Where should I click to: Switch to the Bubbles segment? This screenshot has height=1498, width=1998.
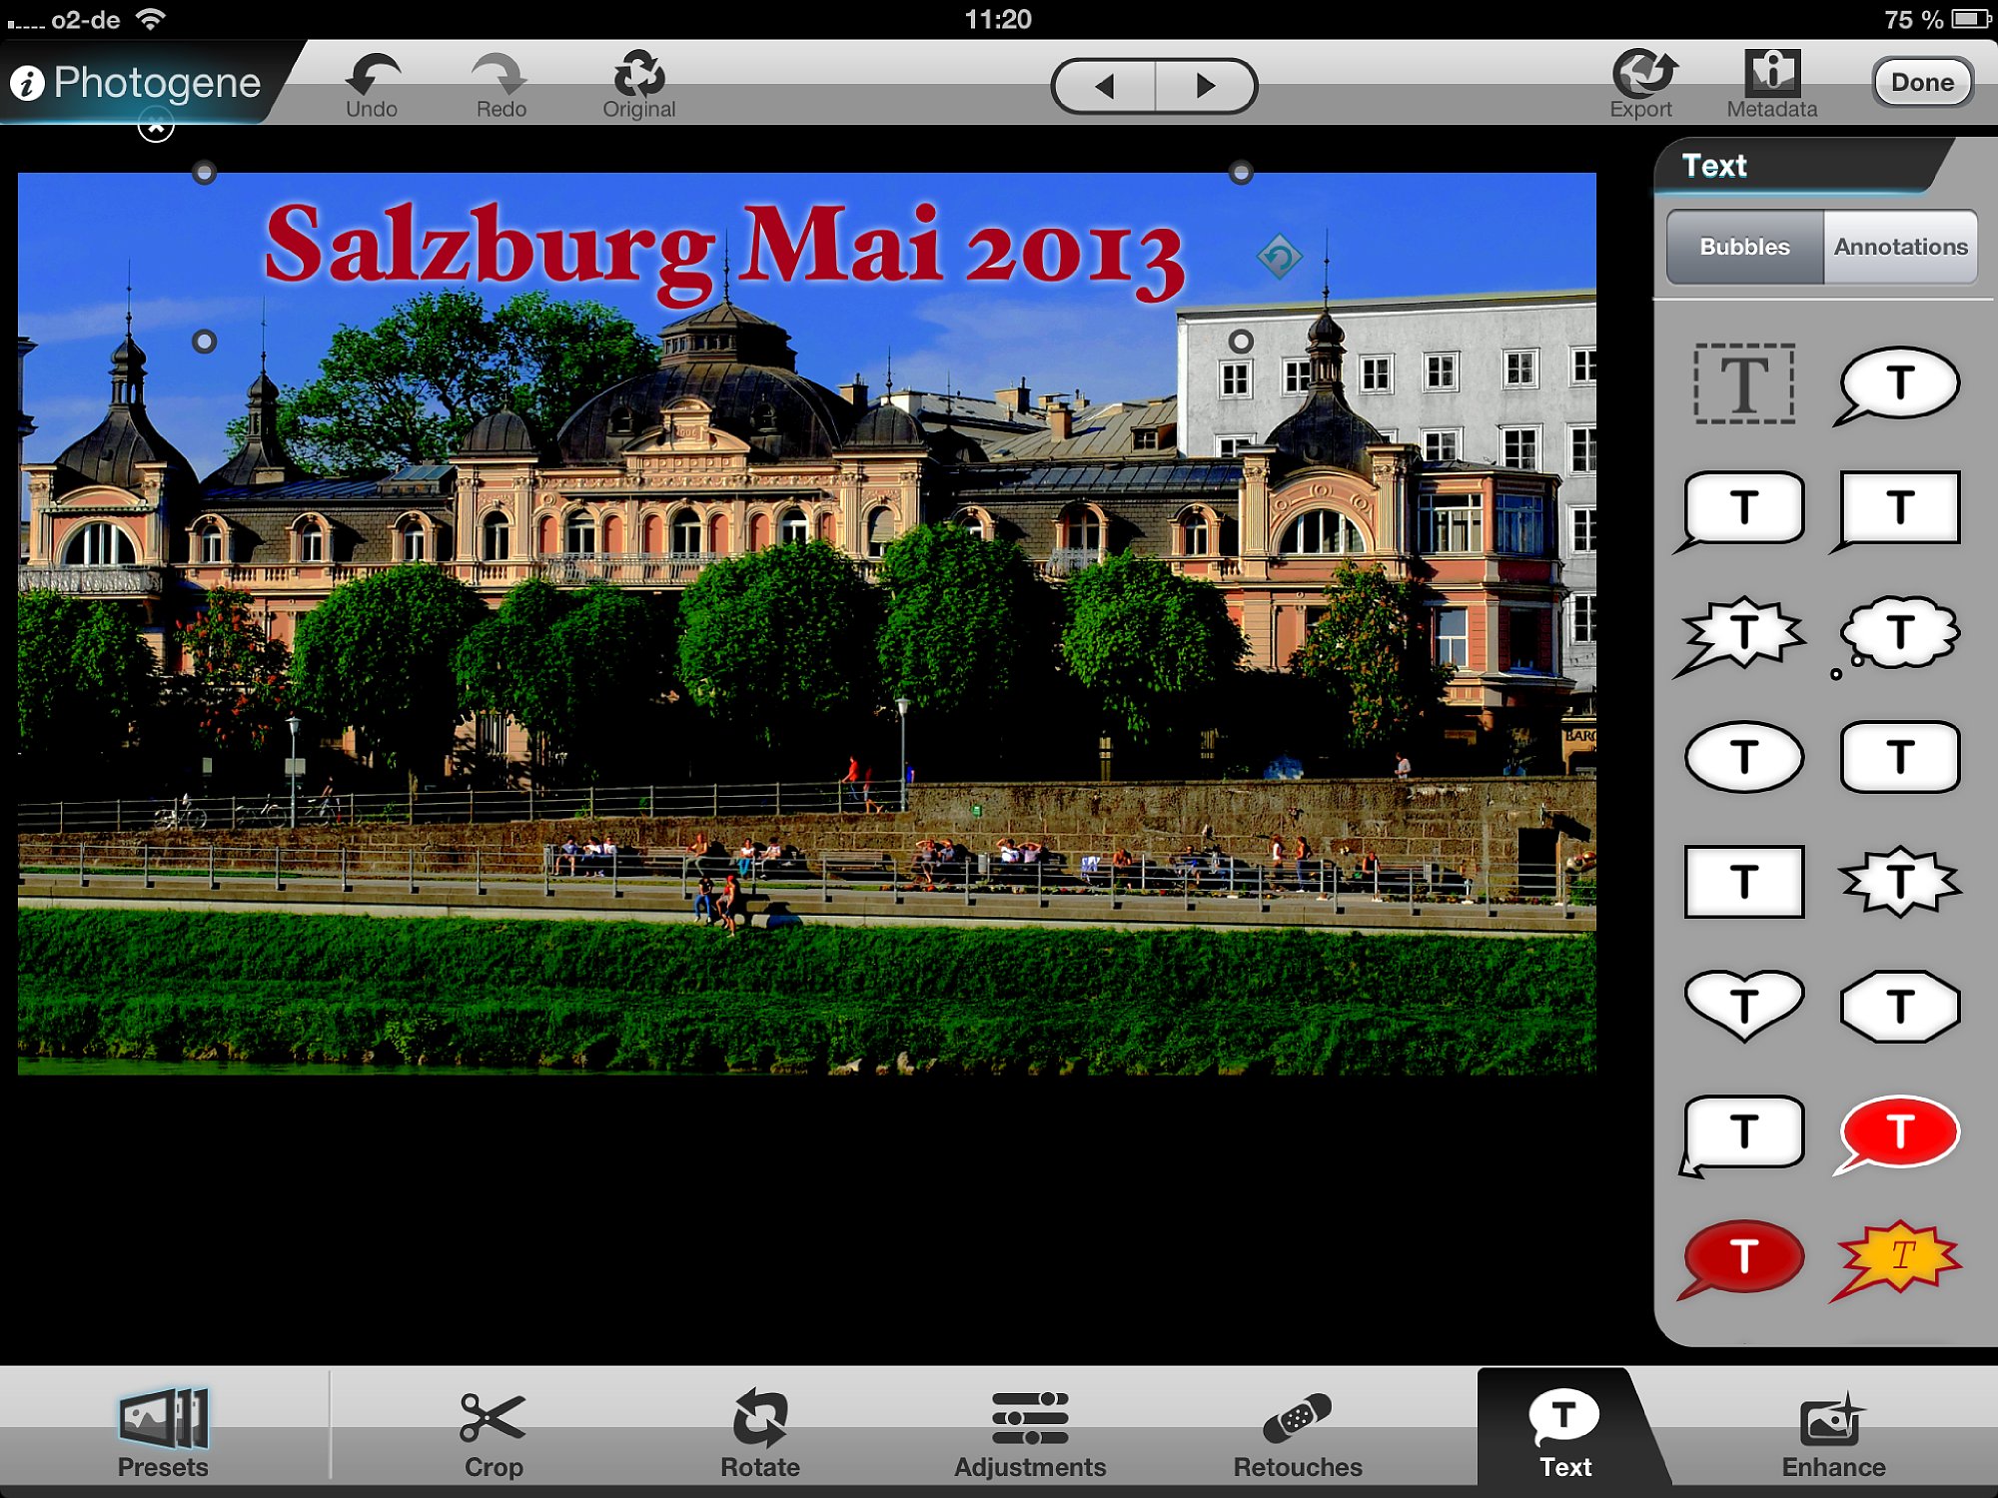pos(1744,247)
